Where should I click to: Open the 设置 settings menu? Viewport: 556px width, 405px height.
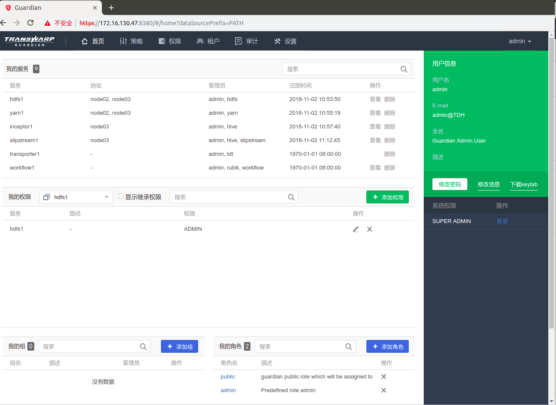pos(285,41)
